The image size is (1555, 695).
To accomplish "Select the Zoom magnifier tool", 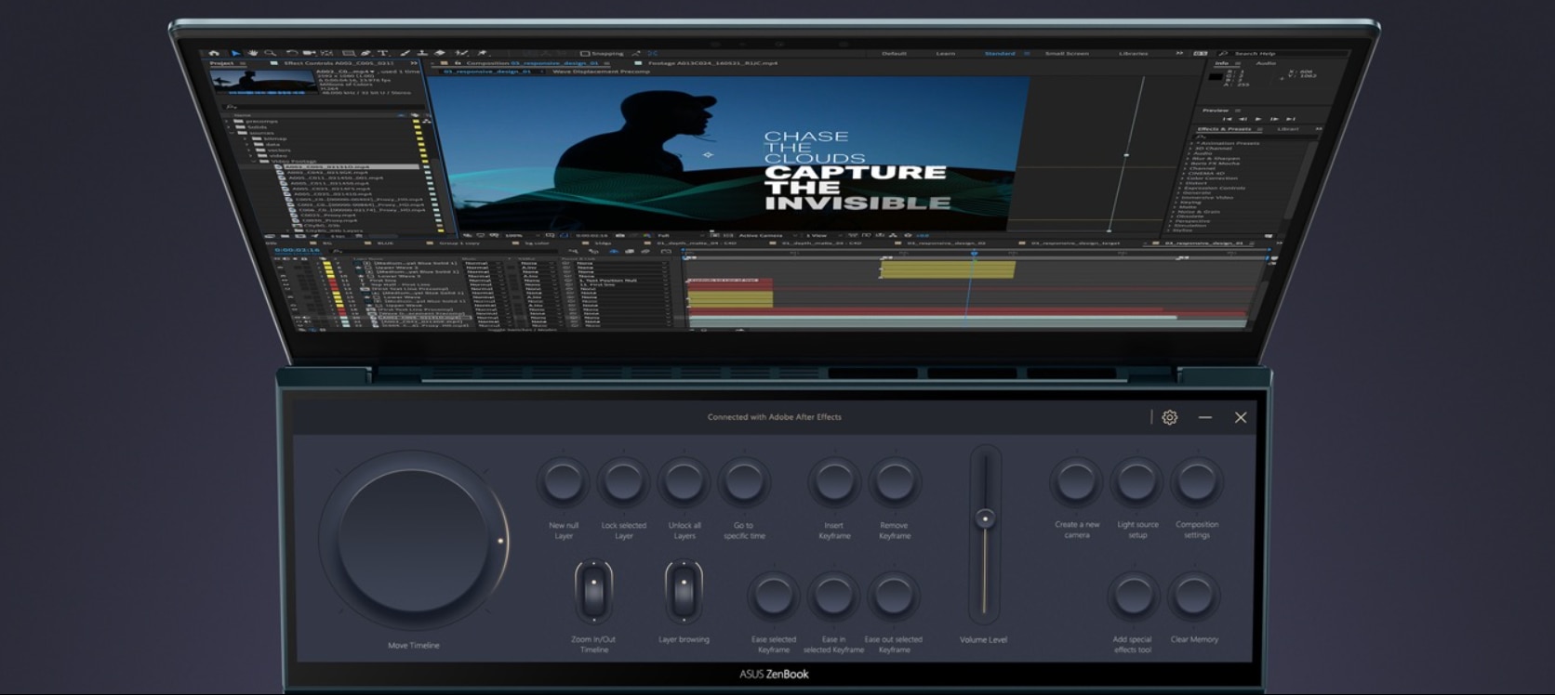I will (270, 53).
